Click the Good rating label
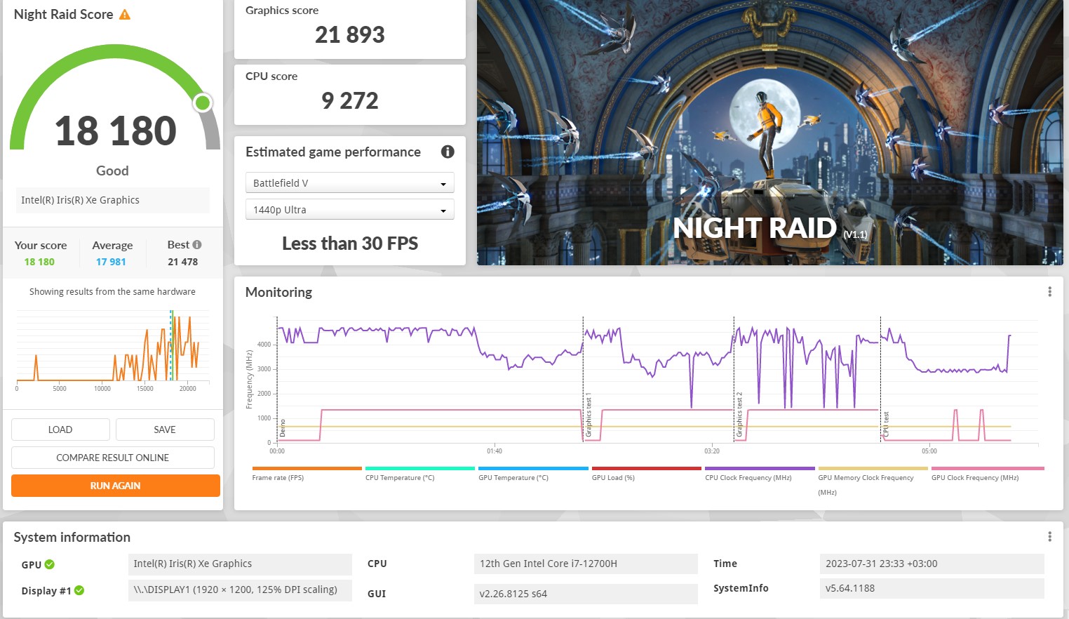1069x619 pixels. coord(112,171)
